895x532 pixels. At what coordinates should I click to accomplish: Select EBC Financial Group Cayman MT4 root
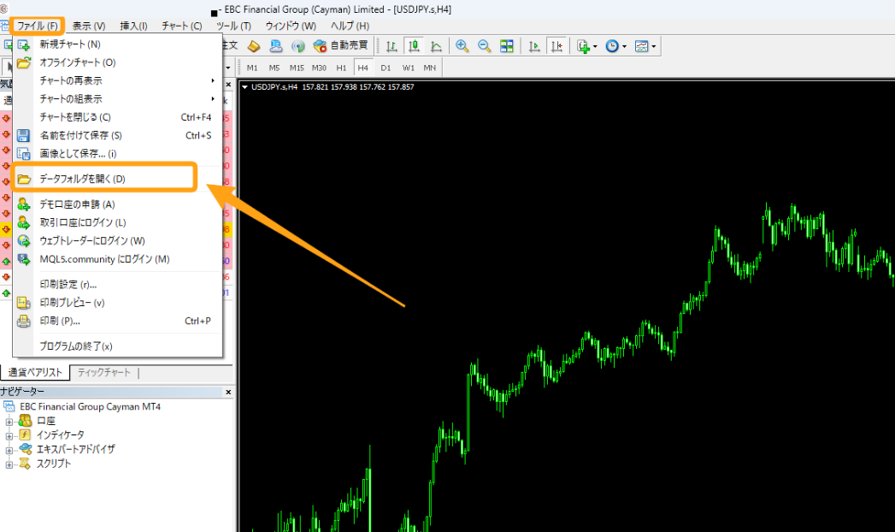click(x=91, y=406)
